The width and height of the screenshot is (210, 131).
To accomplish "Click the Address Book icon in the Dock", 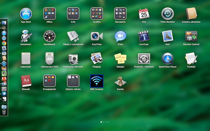I will (4, 58).
